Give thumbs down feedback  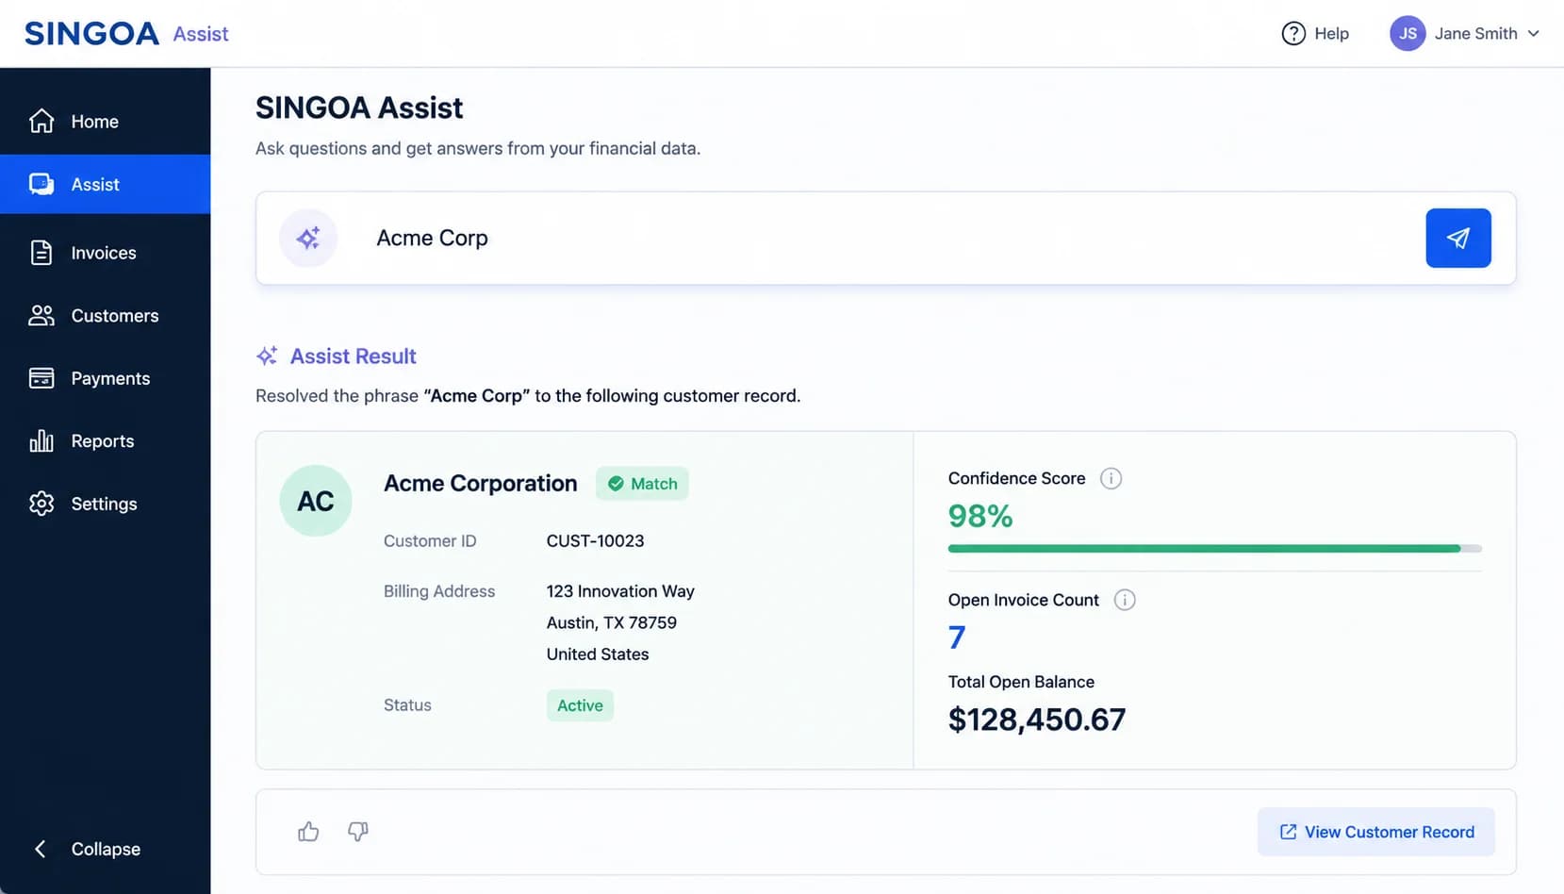tap(357, 831)
